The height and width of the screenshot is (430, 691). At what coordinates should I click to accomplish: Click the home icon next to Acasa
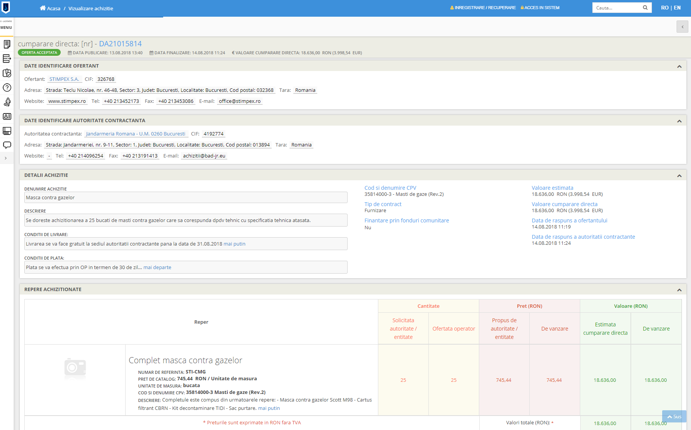[42, 8]
